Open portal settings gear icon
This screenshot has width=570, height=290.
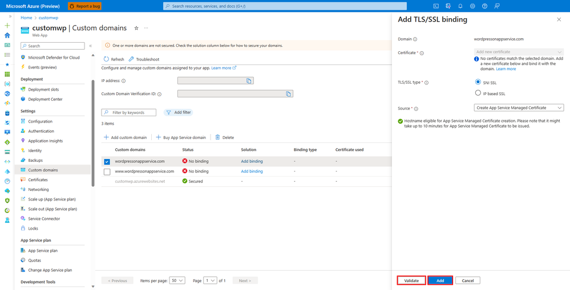(472, 6)
